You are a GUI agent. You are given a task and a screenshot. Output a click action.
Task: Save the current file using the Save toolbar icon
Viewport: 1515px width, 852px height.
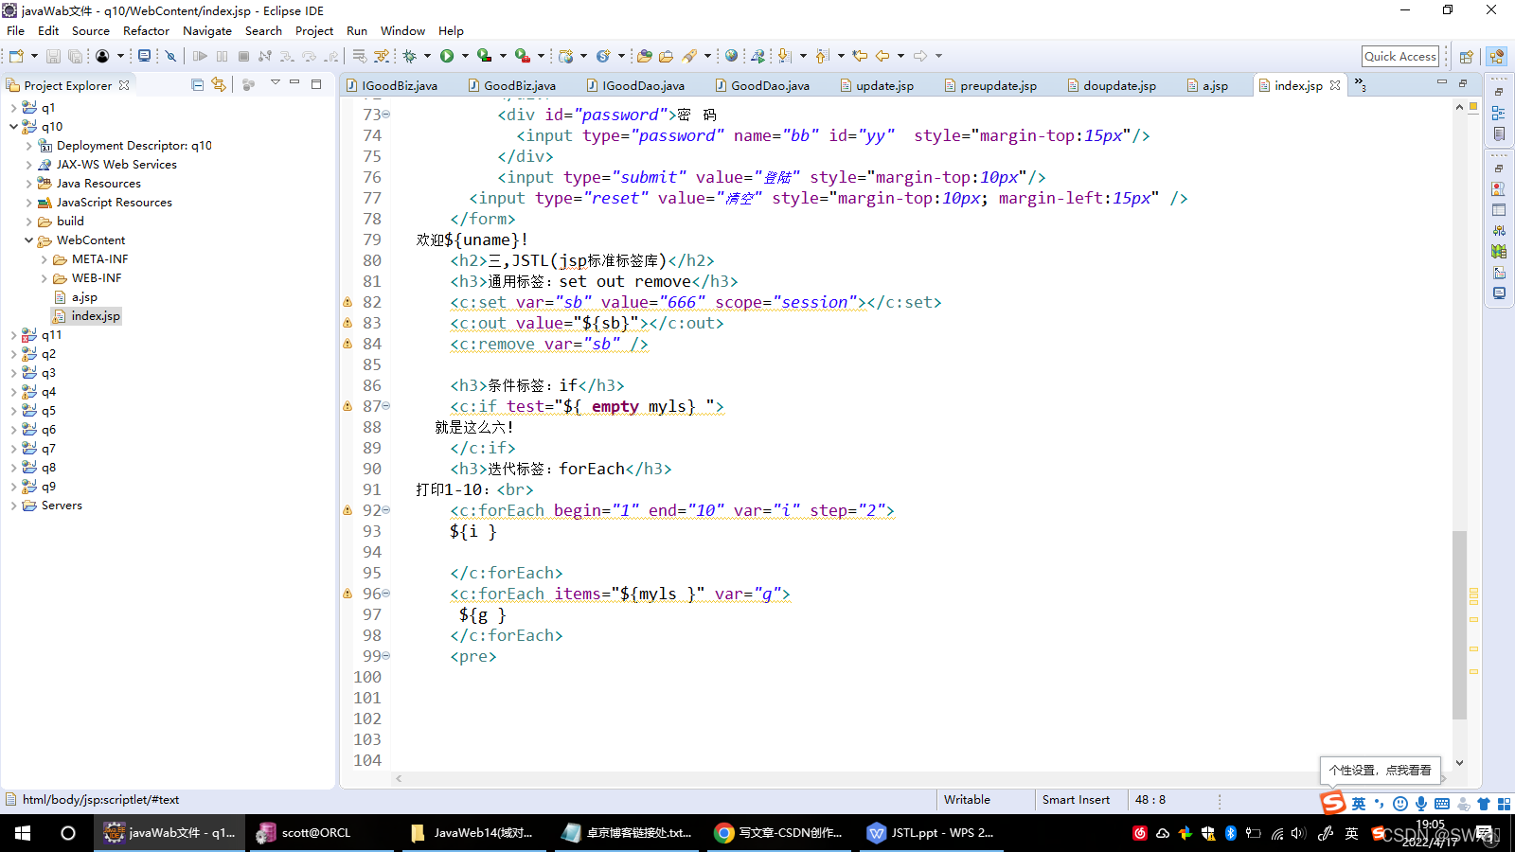point(53,56)
